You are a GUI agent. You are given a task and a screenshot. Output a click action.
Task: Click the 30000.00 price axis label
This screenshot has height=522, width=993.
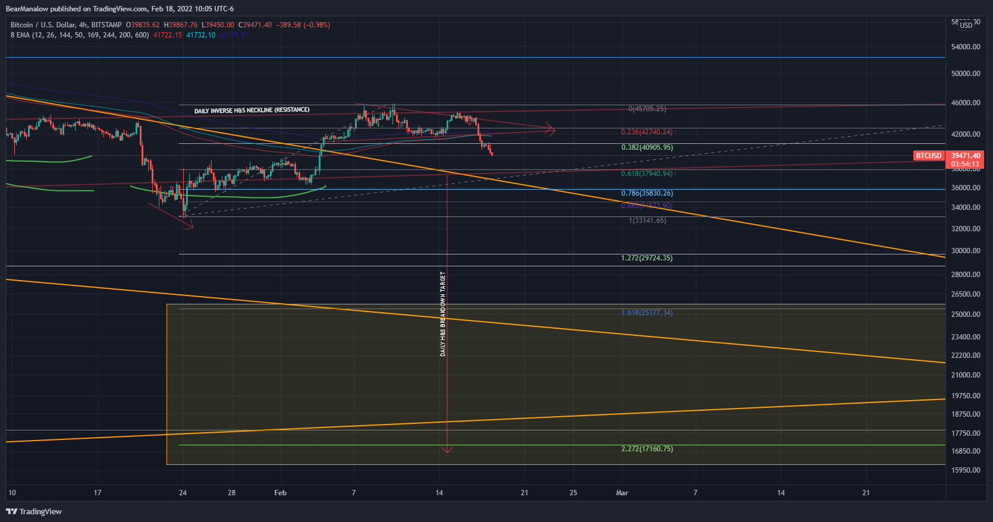pyautogui.click(x=966, y=251)
